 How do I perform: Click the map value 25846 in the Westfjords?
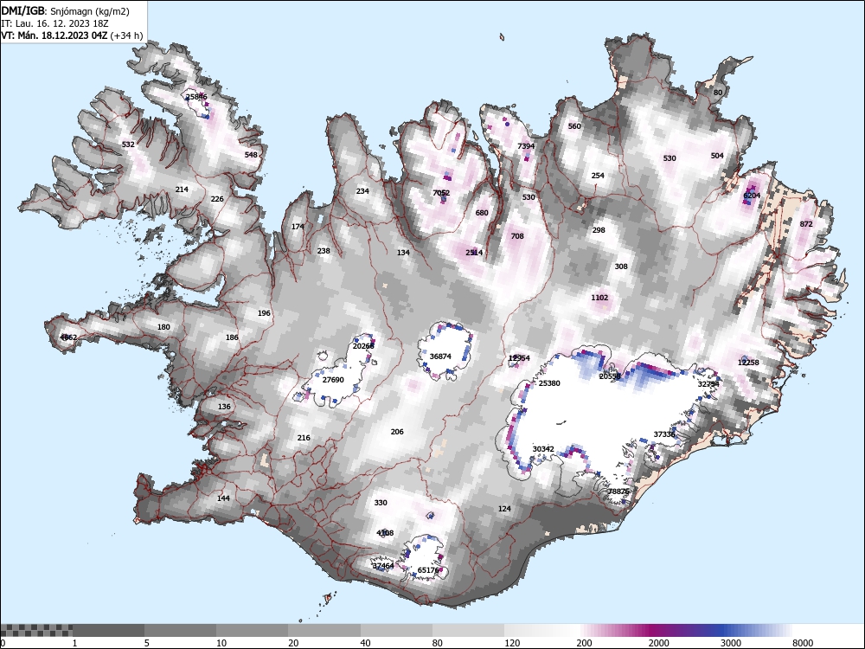(196, 97)
